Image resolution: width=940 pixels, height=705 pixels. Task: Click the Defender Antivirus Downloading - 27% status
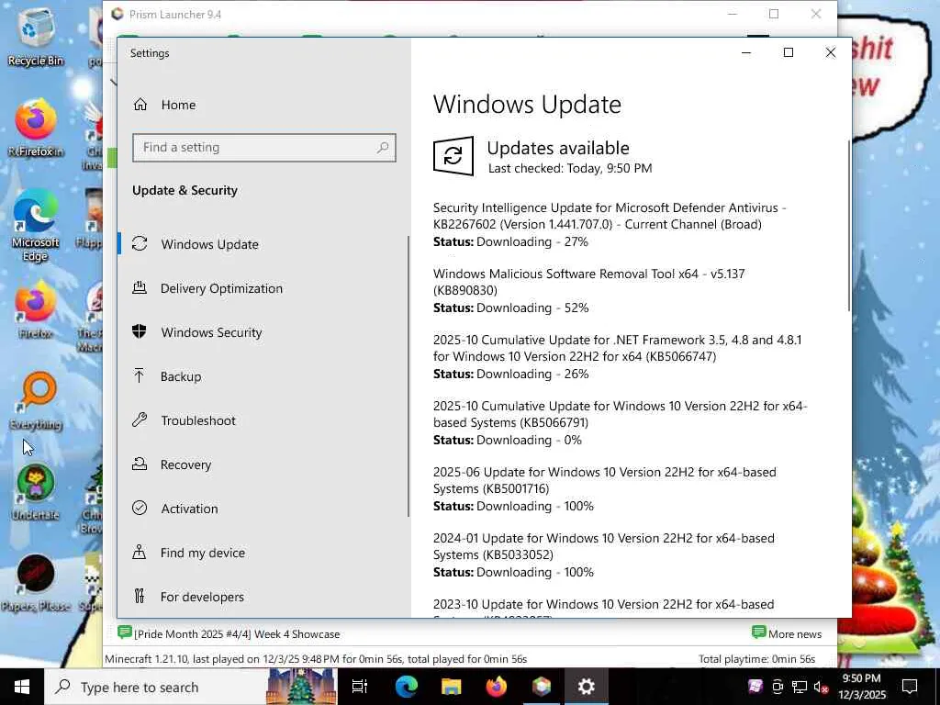click(510, 242)
